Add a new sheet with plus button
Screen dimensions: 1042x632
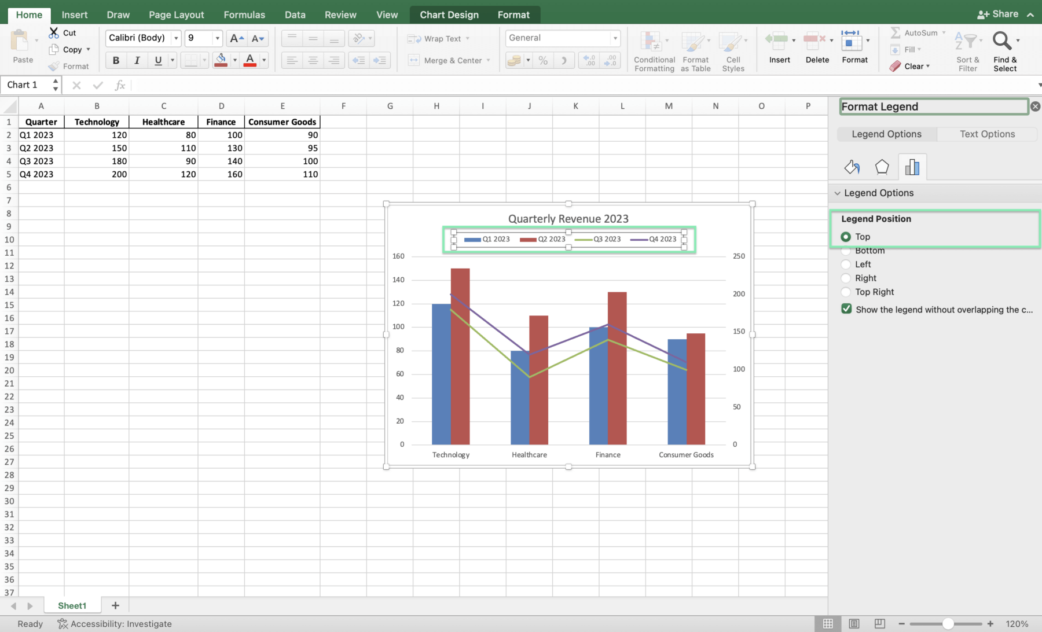coord(115,605)
